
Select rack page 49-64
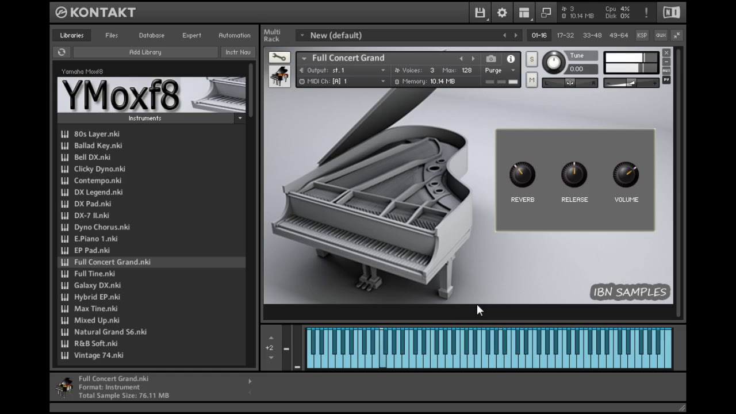coord(619,35)
